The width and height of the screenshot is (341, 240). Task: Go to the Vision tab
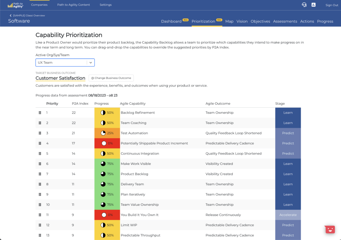[x=242, y=21]
